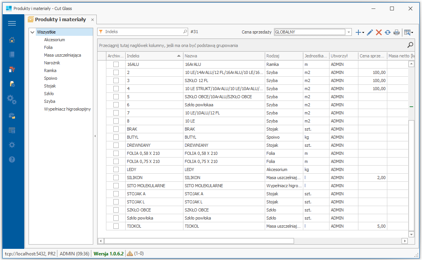Sort by the Indeks column header
Screen dimensions: 422x260
coord(154,56)
